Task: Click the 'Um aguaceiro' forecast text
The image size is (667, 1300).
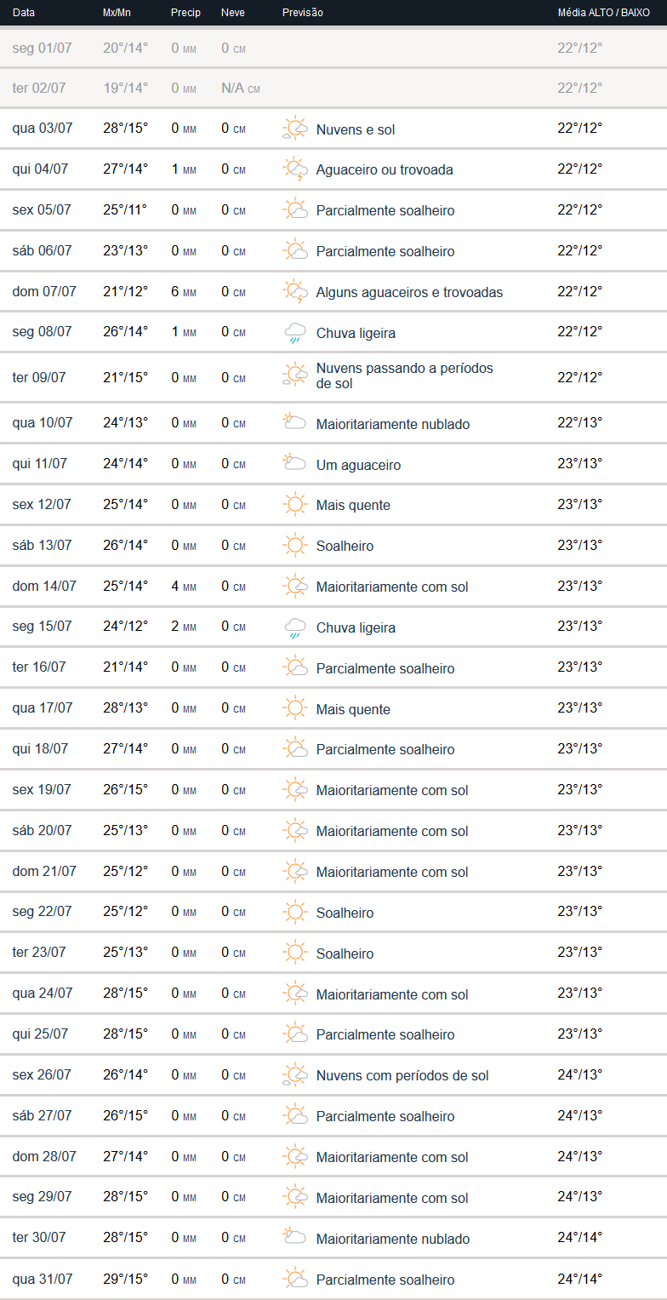Action: 358,465
